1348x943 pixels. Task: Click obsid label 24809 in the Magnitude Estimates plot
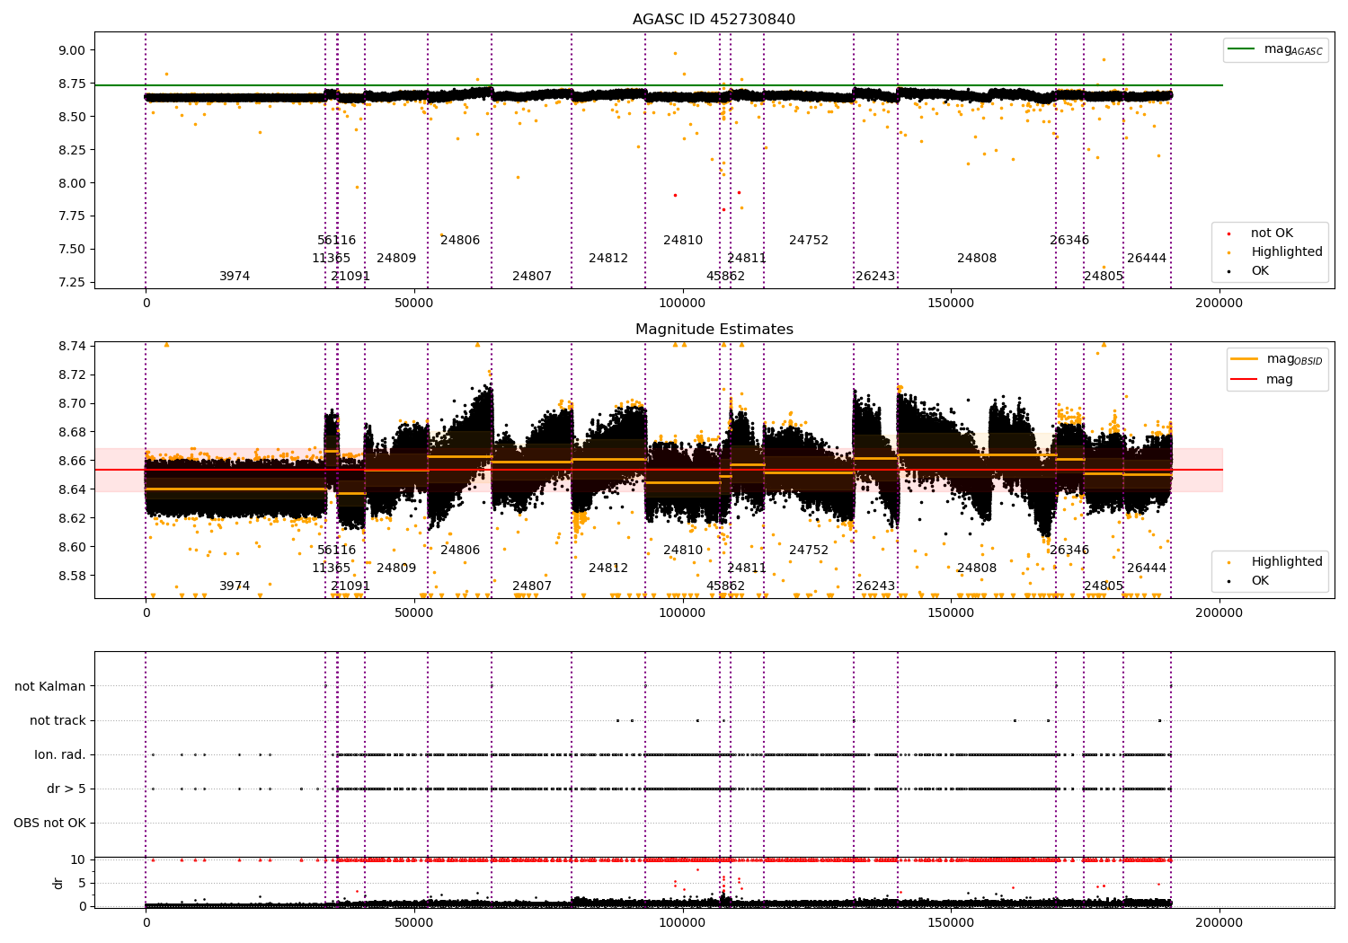(396, 568)
